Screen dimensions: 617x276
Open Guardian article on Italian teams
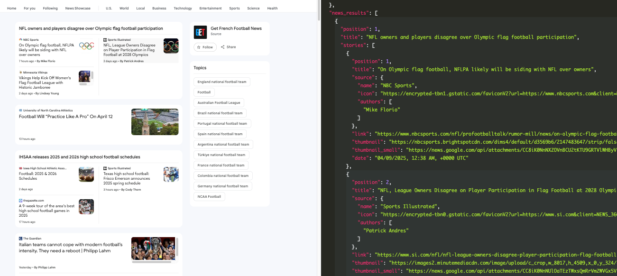click(x=71, y=248)
